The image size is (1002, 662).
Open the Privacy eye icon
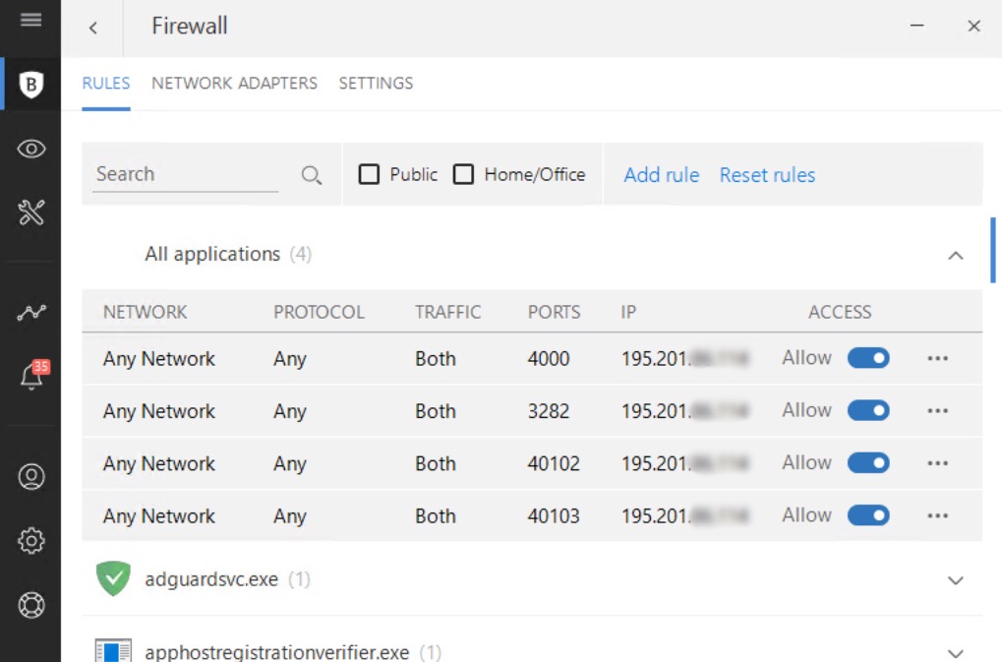(31, 149)
